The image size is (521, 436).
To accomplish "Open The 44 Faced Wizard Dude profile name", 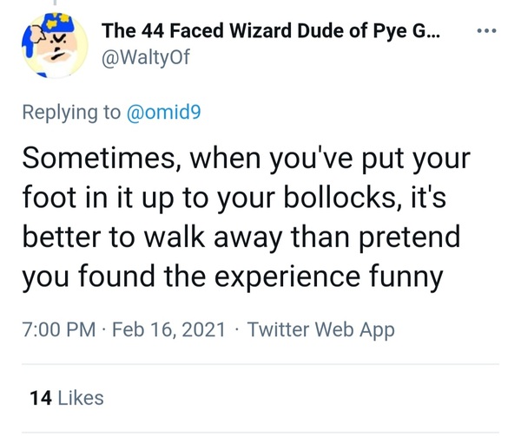I will click(270, 31).
